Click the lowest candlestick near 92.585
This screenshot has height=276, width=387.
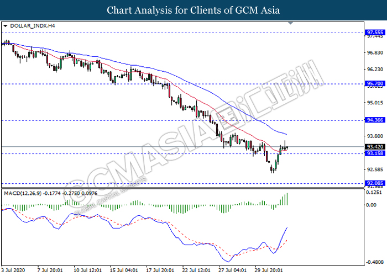[272, 169]
